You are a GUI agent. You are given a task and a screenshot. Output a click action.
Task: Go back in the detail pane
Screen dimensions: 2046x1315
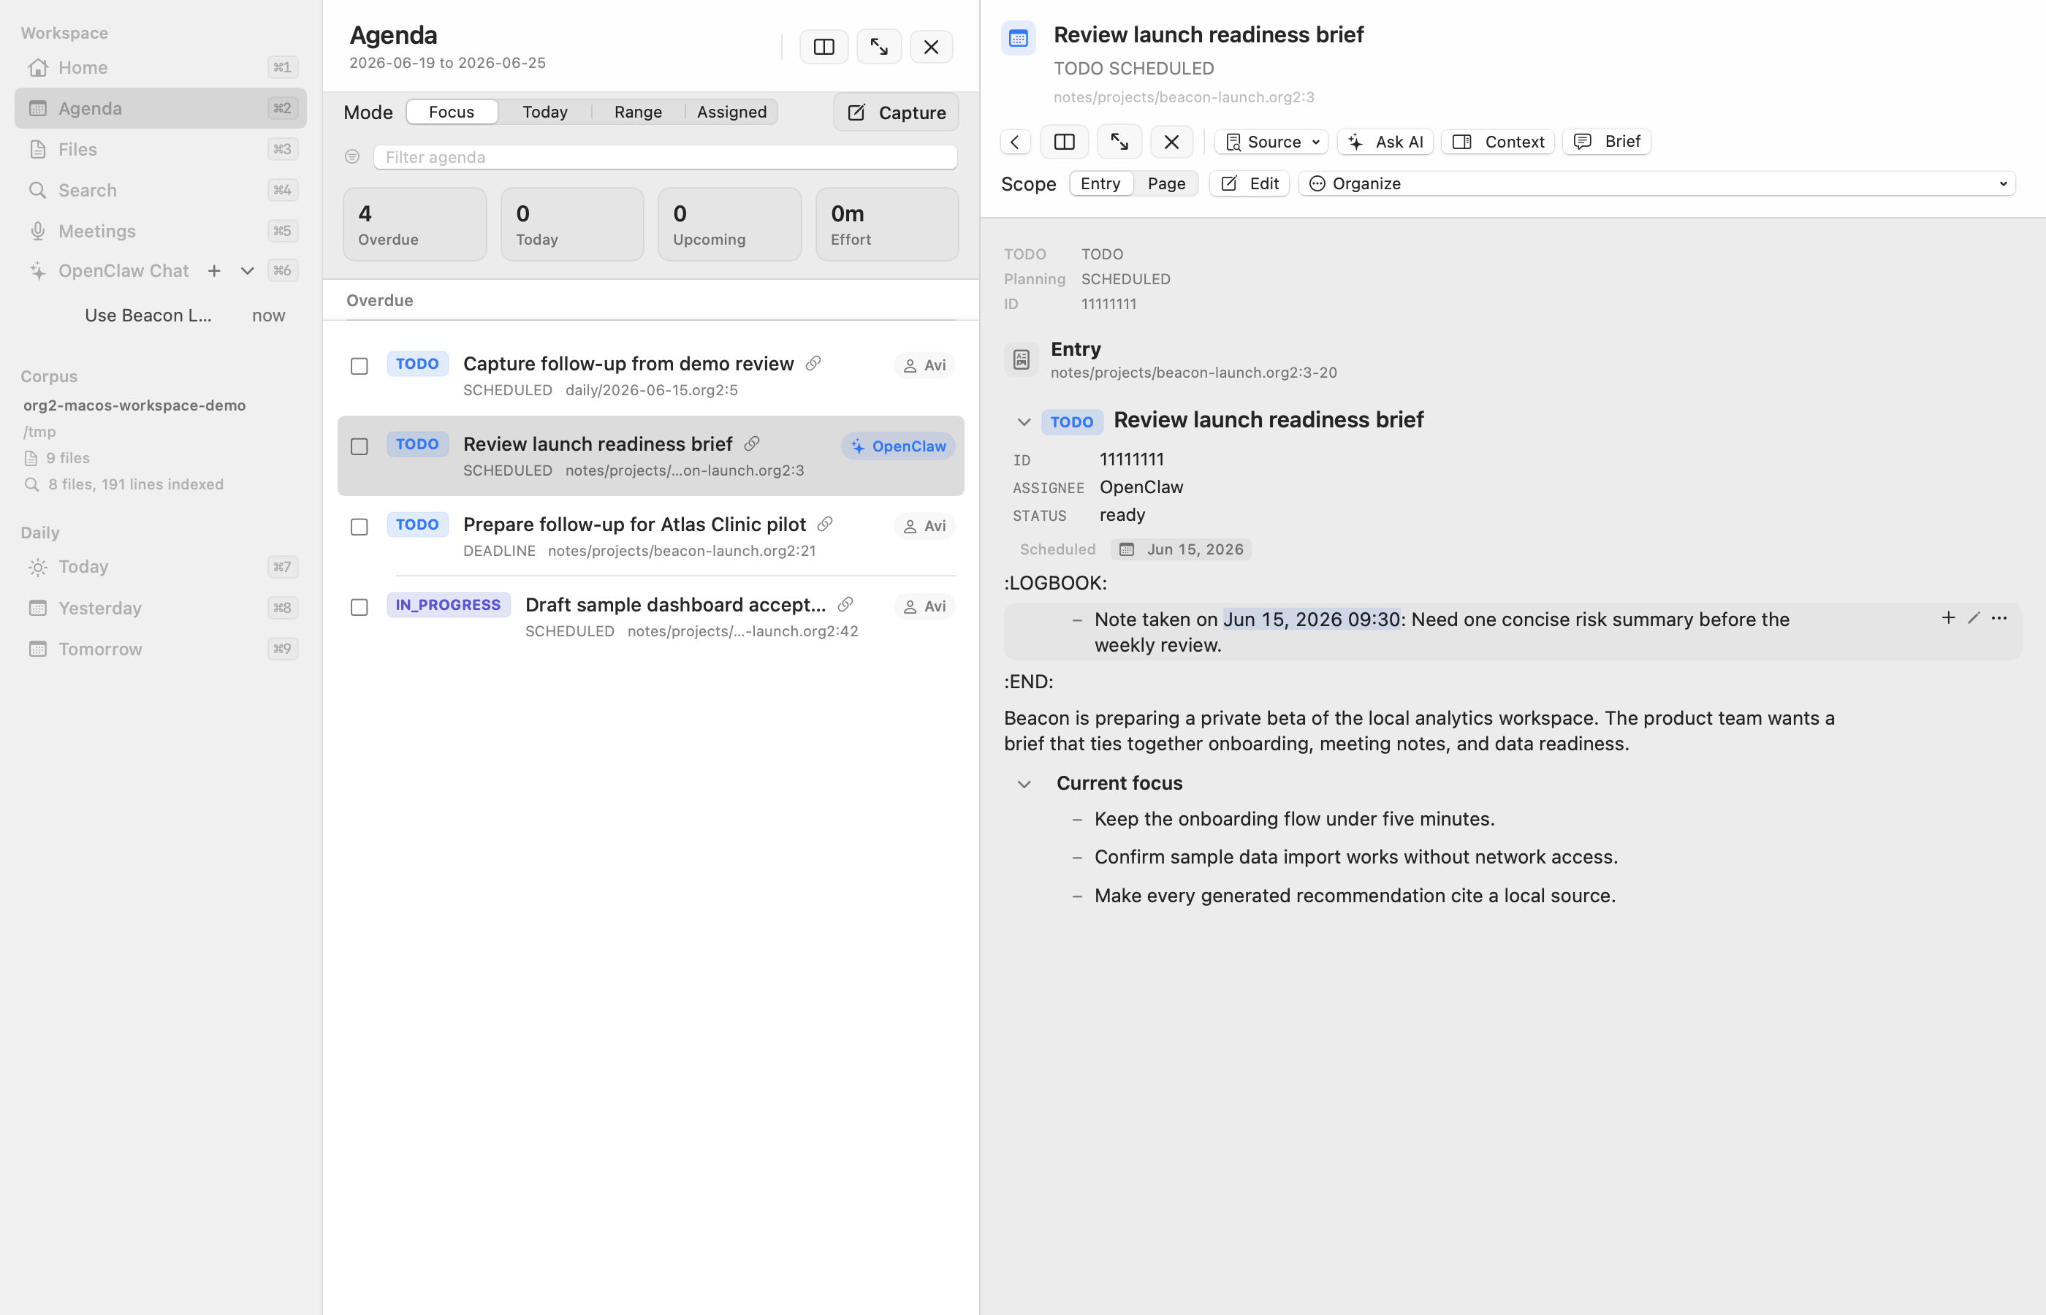click(1015, 142)
